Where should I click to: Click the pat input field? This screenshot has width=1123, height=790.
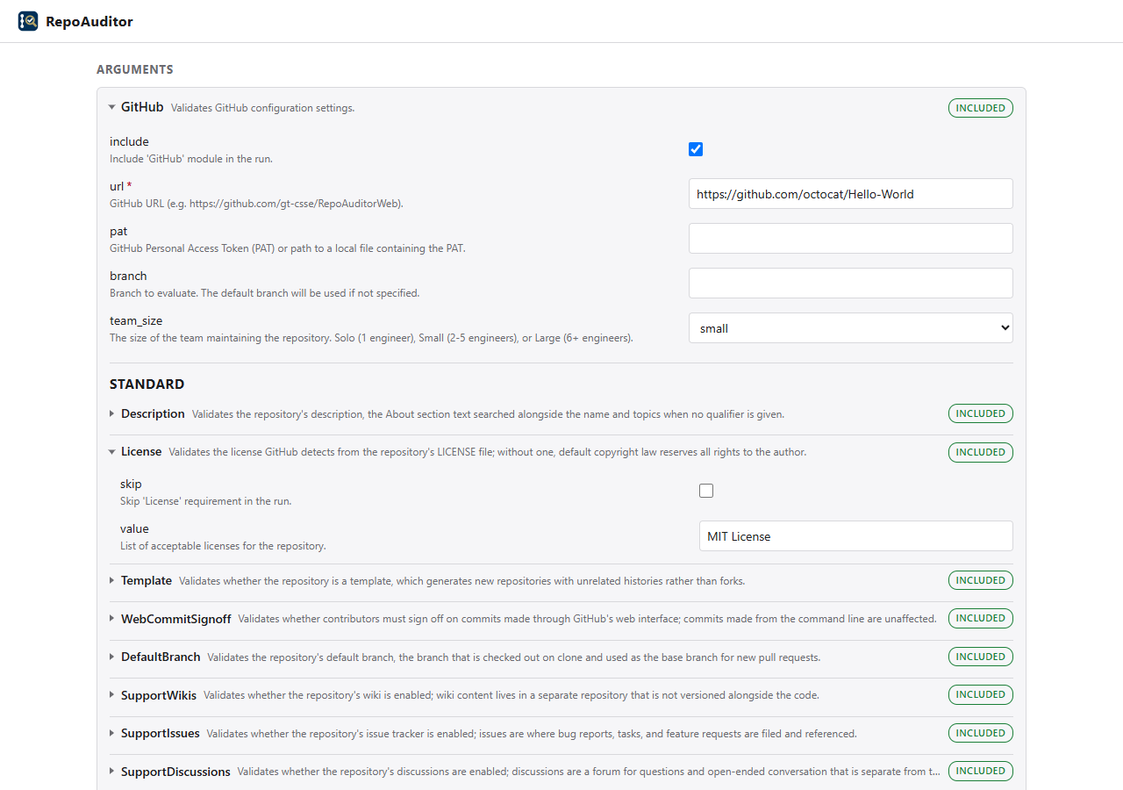(x=851, y=239)
